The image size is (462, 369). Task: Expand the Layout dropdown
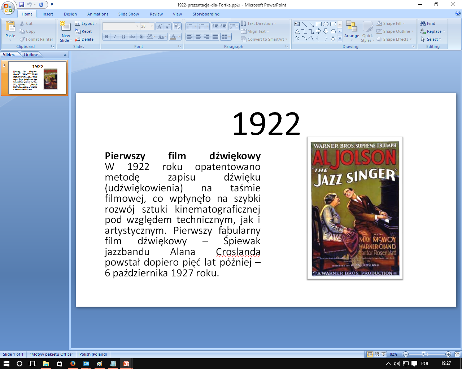point(86,23)
